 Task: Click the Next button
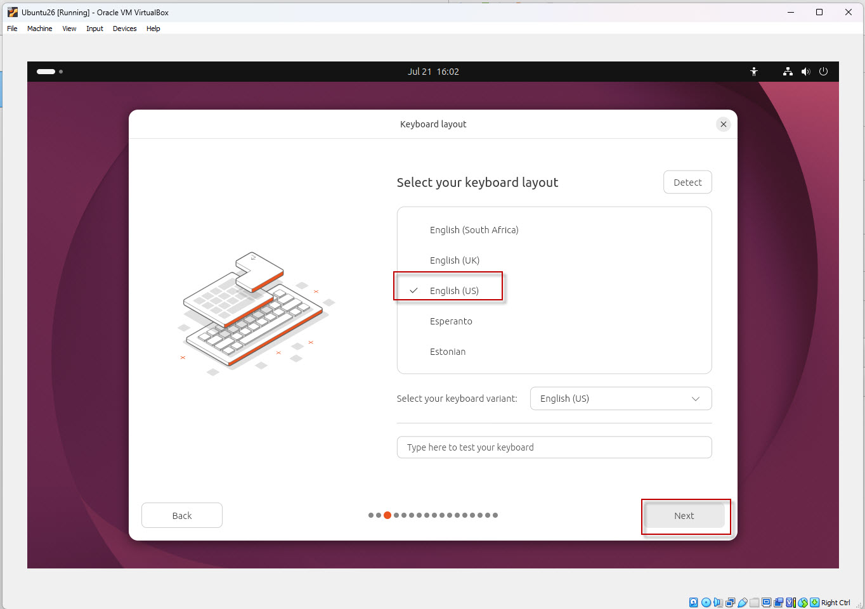(x=684, y=516)
